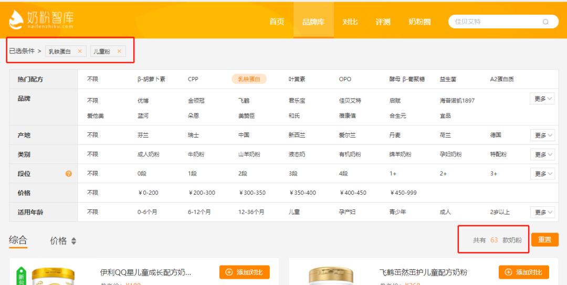Viewport: 567px width, 285px height.
Task: Select 3段 stage filter
Action: click(x=293, y=174)
